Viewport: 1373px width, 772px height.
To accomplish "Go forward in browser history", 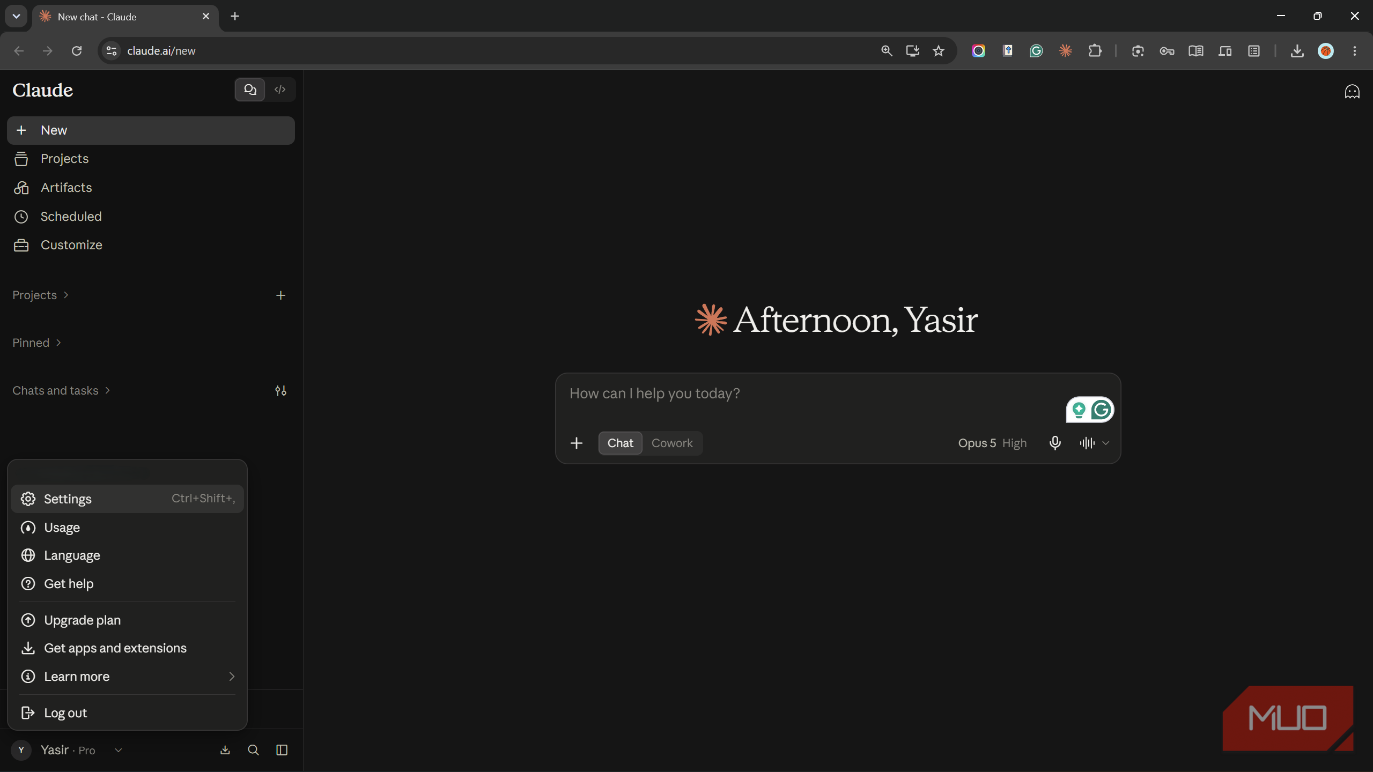I will point(48,51).
